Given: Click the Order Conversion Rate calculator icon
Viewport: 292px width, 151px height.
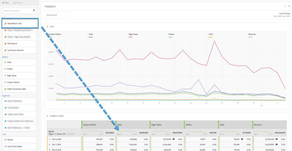Looking at the screenshot, I should [x=5, y=89].
